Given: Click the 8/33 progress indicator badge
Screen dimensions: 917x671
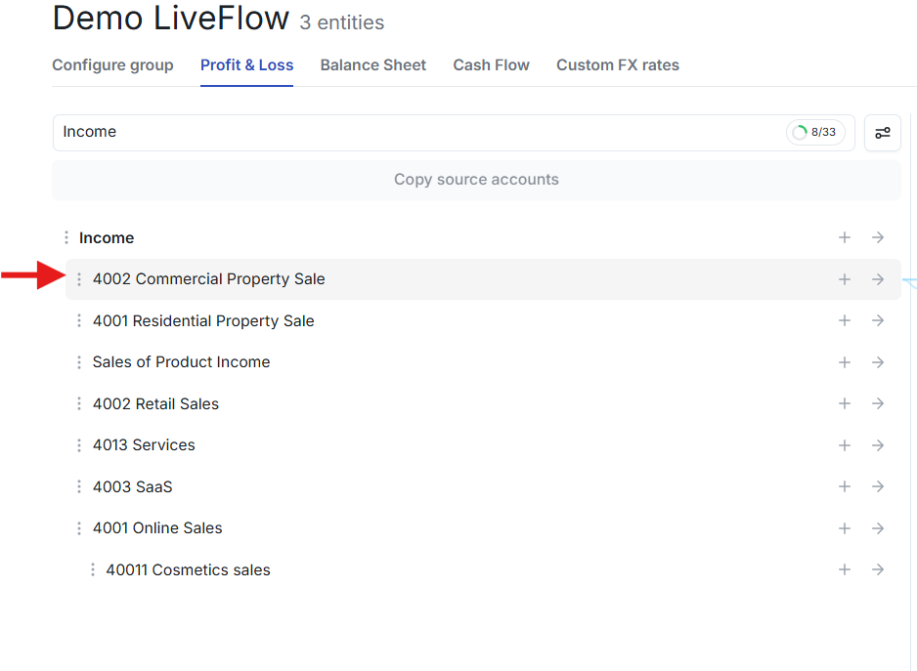Looking at the screenshot, I should coord(815,133).
